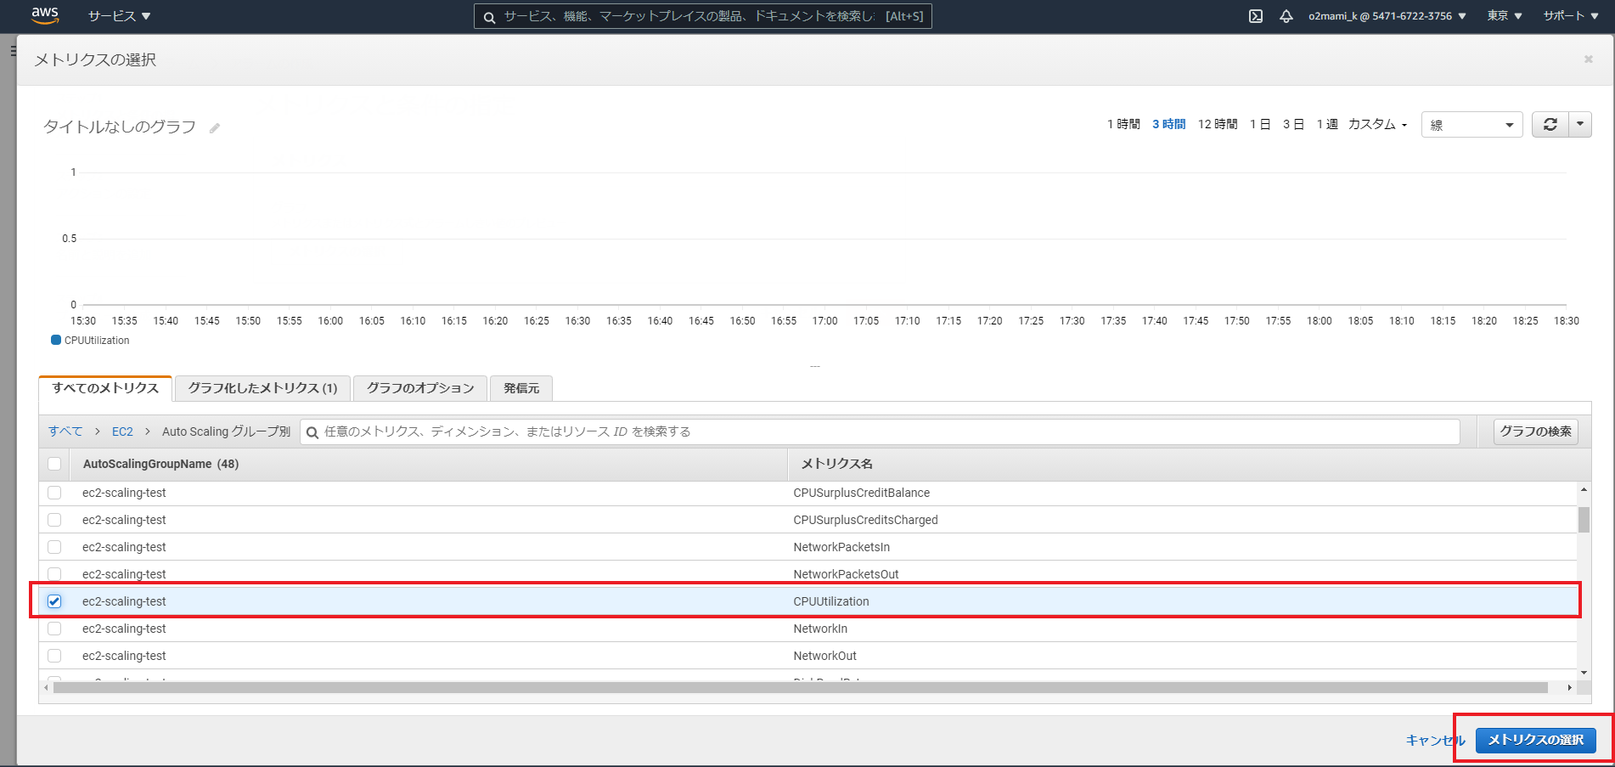Screen dimensions: 1615x767
Task: Select the NetworkIn metric name cell
Action: click(820, 629)
